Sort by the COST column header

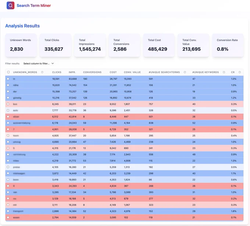pos(113,72)
